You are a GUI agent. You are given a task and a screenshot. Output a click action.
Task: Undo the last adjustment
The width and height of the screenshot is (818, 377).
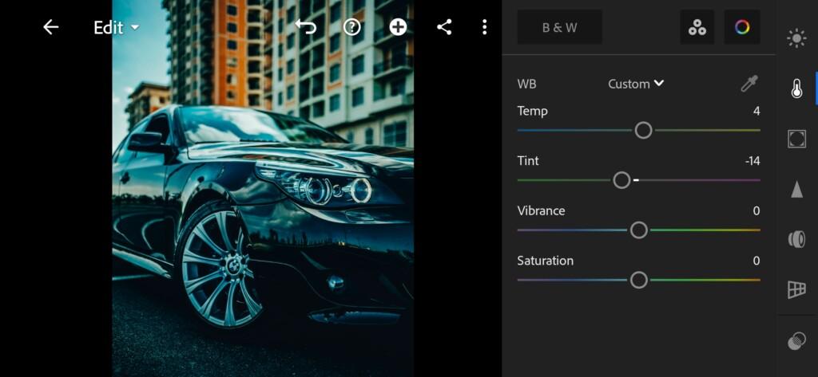(x=306, y=27)
